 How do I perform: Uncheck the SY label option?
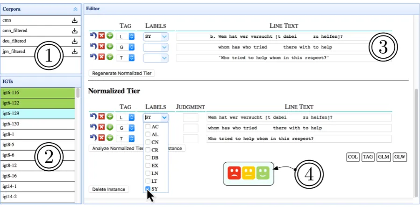148,189
